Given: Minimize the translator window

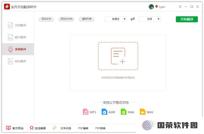Looking at the screenshot, I should tap(186, 7).
